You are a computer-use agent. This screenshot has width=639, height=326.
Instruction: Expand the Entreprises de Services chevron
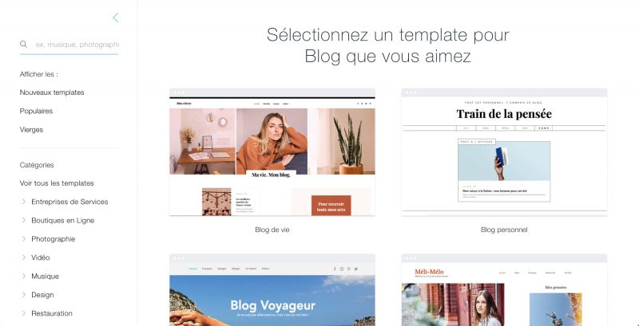coord(24,202)
